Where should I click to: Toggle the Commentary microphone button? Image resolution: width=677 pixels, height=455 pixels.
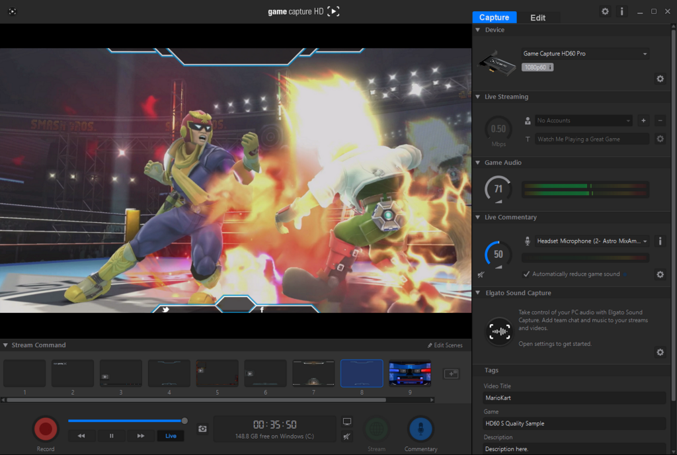pyautogui.click(x=420, y=429)
